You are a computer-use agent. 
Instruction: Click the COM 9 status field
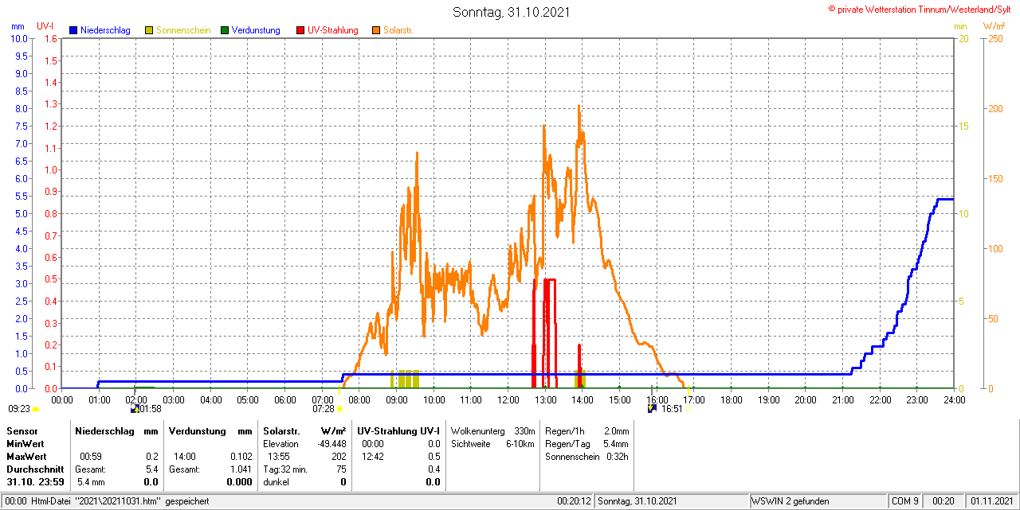point(905,501)
